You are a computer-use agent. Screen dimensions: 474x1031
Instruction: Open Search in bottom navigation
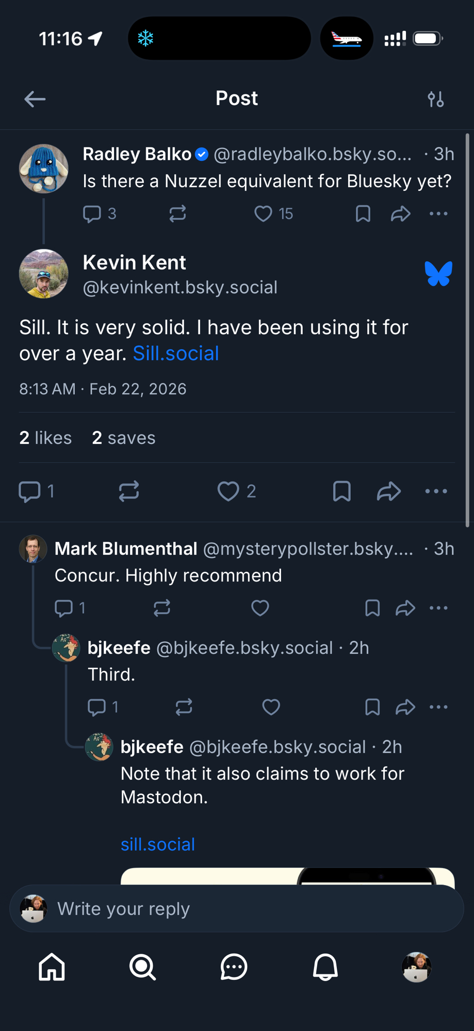pyautogui.click(x=142, y=967)
